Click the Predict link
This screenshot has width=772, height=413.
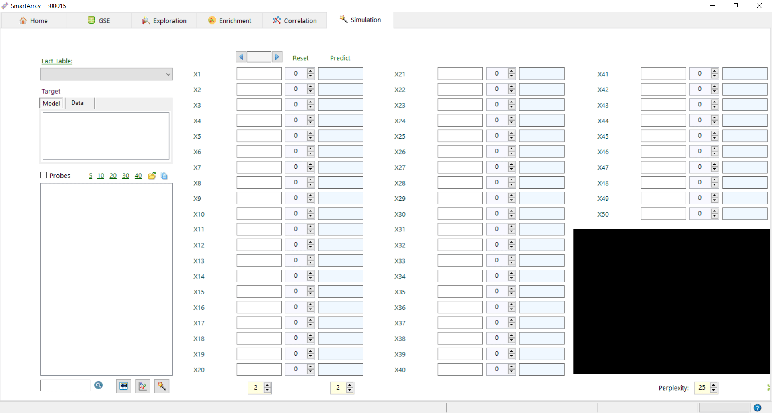coord(340,58)
